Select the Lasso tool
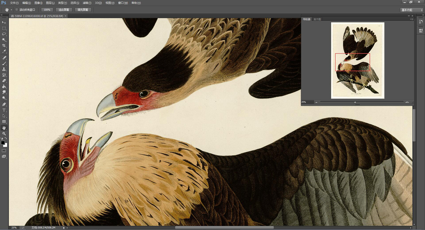 coord(4,34)
